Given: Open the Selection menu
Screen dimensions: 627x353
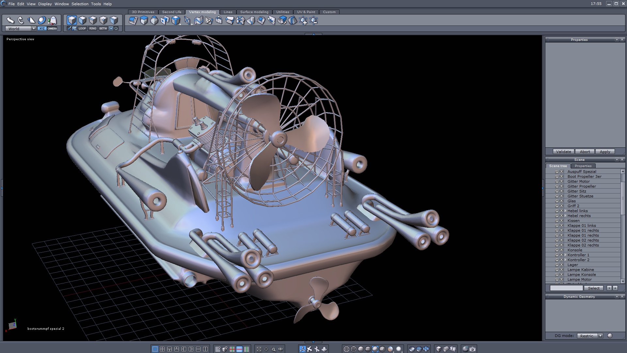Looking at the screenshot, I should 80,4.
